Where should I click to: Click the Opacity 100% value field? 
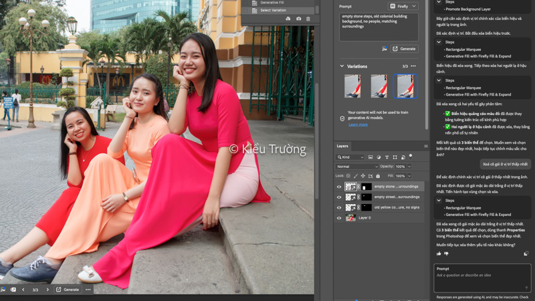[x=401, y=167]
